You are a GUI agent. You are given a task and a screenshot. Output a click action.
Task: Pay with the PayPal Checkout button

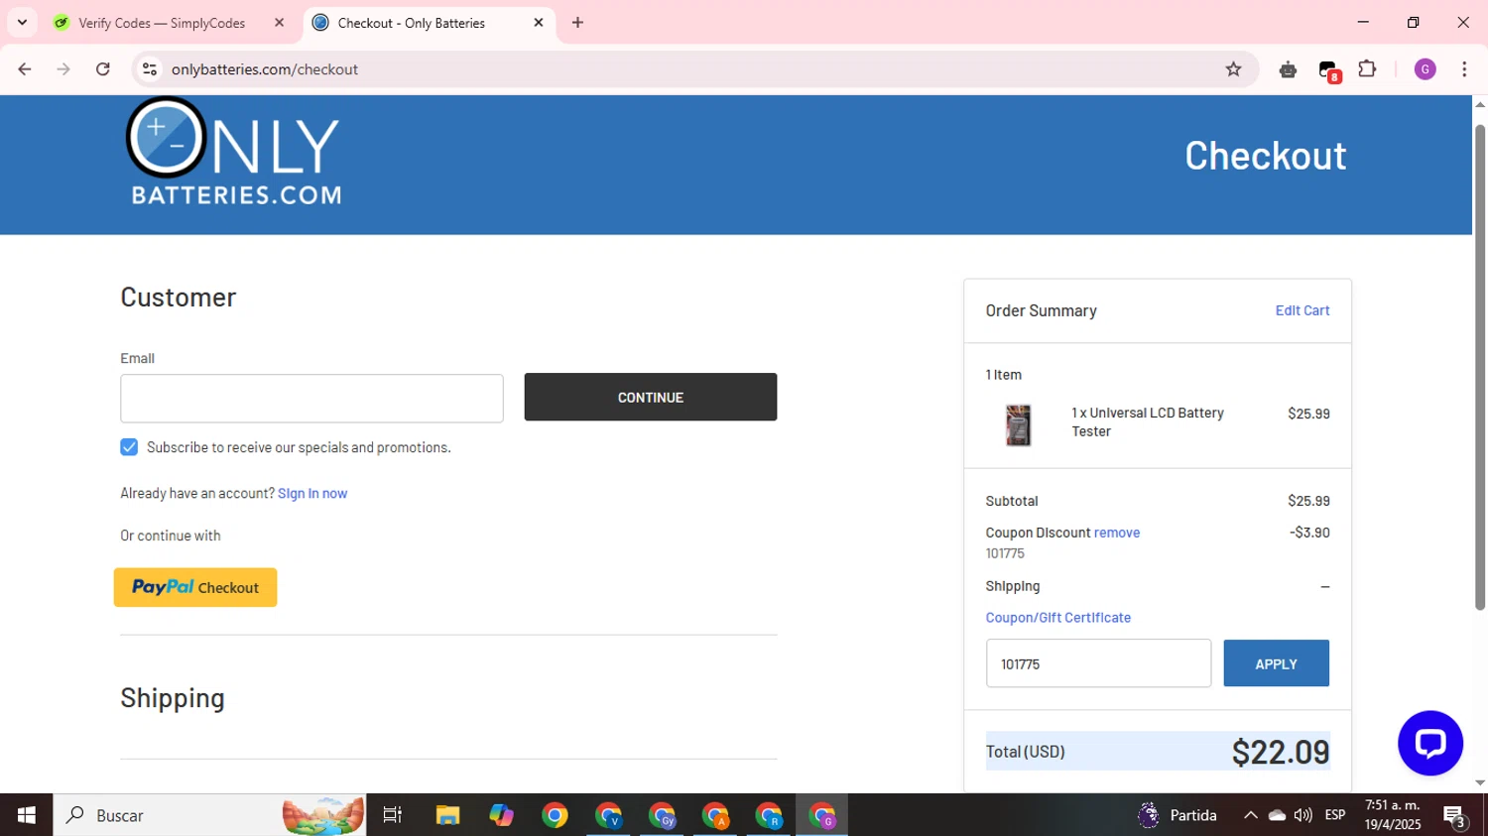tap(195, 587)
